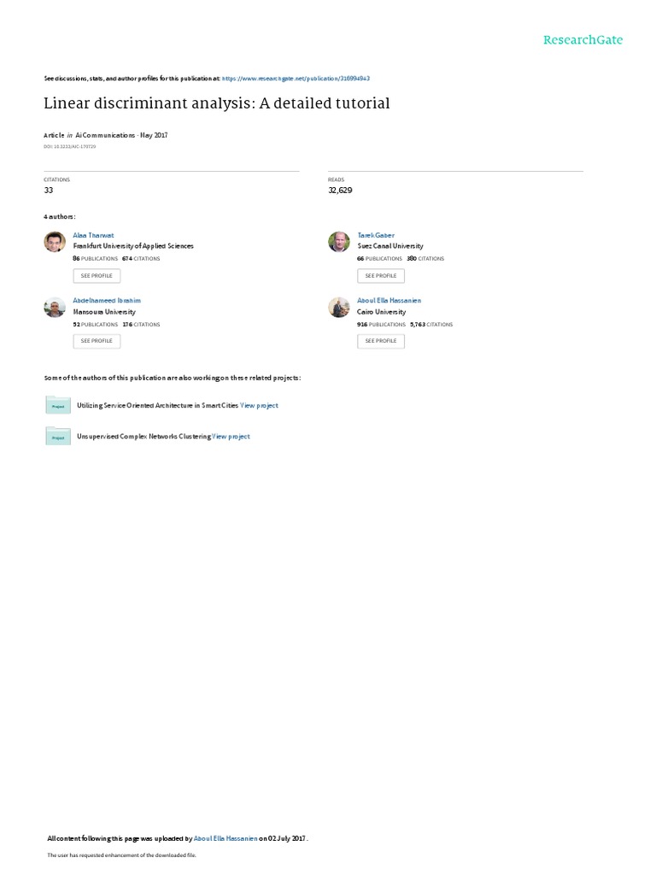656x875 pixels.
Task: Click See Profile under Alaa Tharwat
Action: [97, 276]
